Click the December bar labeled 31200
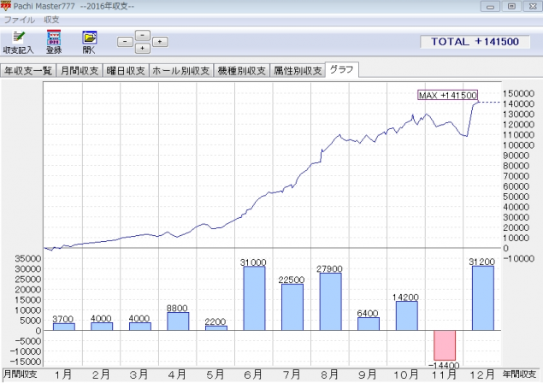 point(483,298)
